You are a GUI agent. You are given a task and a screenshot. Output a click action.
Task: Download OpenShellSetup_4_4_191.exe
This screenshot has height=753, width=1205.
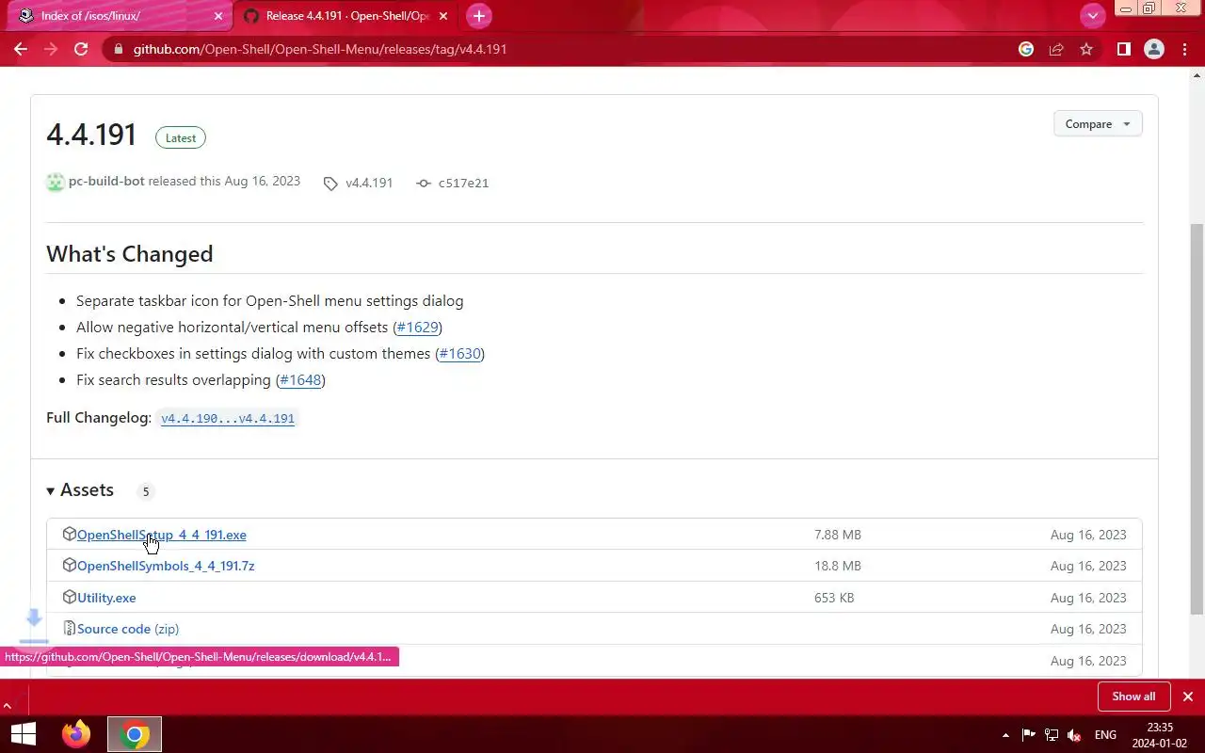coord(162,535)
